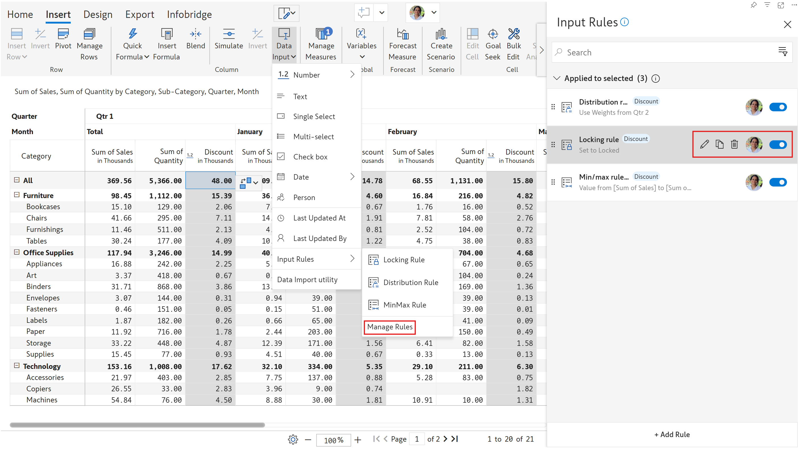
Task: Select Manage Rules from submenu
Action: coord(390,327)
